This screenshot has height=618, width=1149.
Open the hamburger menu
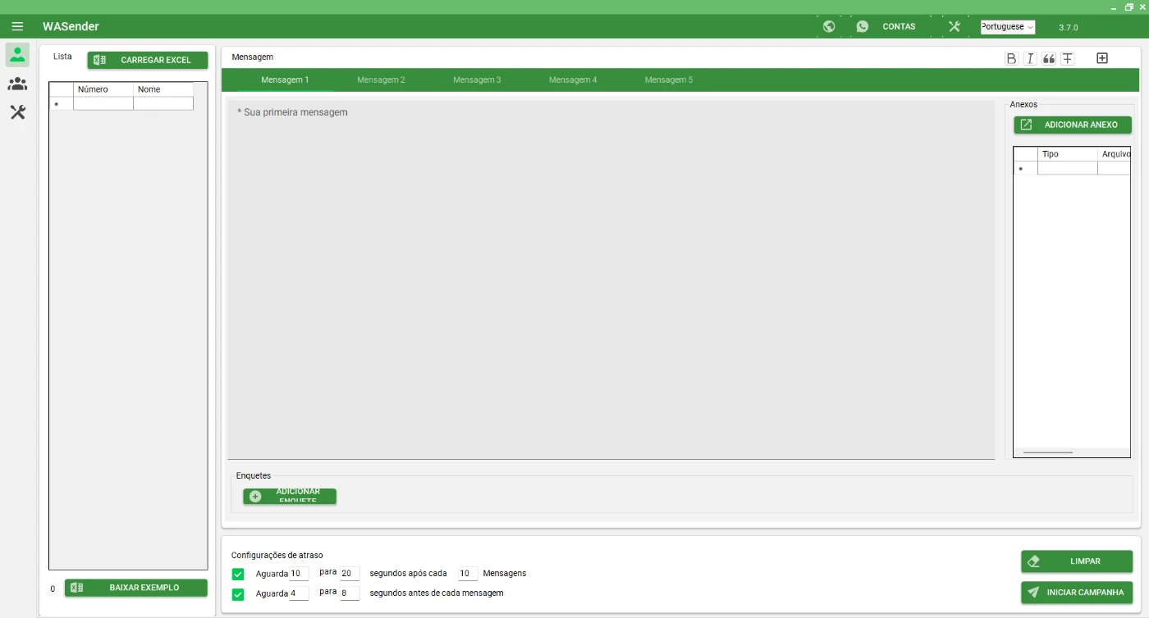pyautogui.click(x=17, y=26)
